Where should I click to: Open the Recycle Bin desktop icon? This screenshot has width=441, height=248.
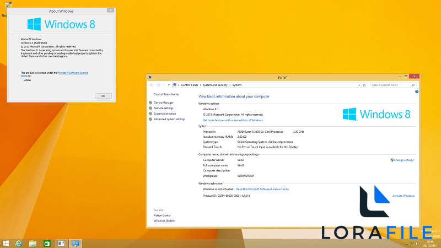pyautogui.click(x=8, y=5)
